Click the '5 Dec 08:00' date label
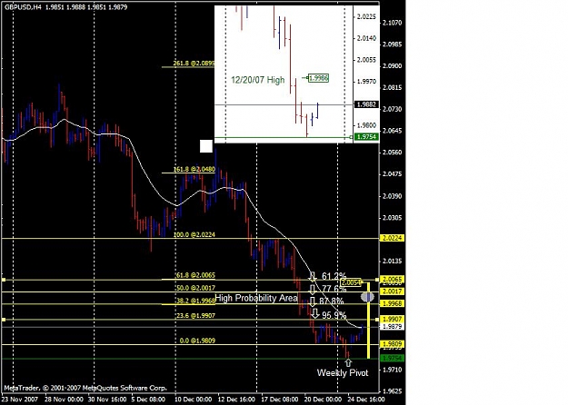Viewport: 568px width, 405px height. pyautogui.click(x=148, y=400)
